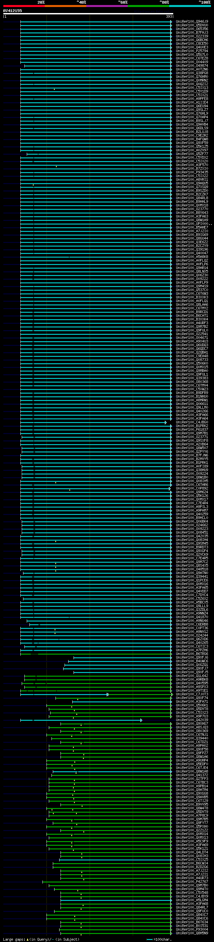Image resolution: width=214 pixels, height=942 pixels.
Task: Click the green ~80% identity legend swatch
Action: tap(148, 6)
